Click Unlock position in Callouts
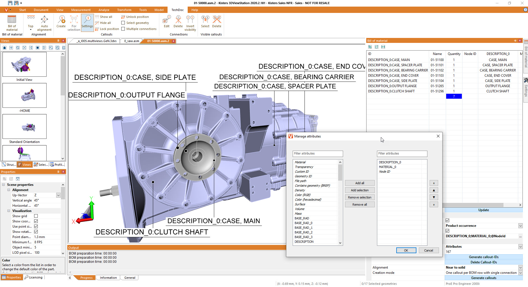Image resolution: width=528 pixels, height=287 pixels. click(x=135, y=17)
